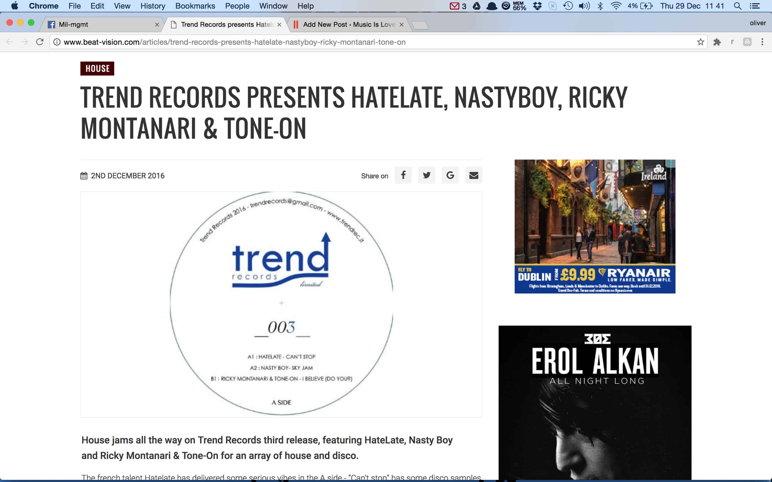Go back to previous page
This screenshot has height=482, width=772.
(10, 42)
